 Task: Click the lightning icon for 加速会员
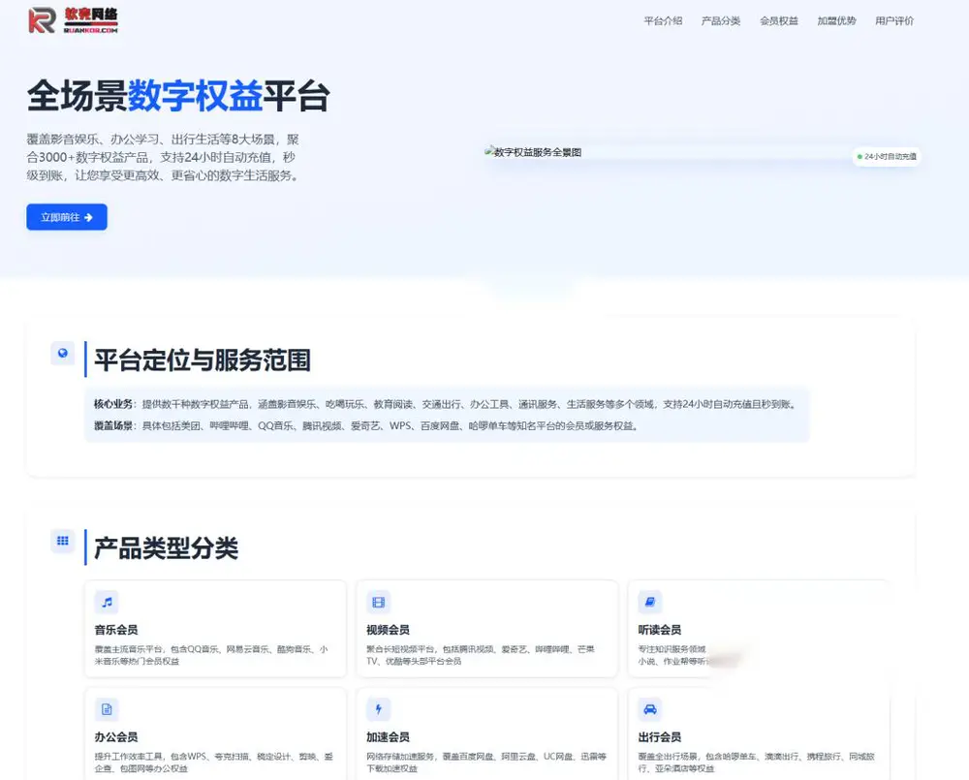(x=379, y=709)
